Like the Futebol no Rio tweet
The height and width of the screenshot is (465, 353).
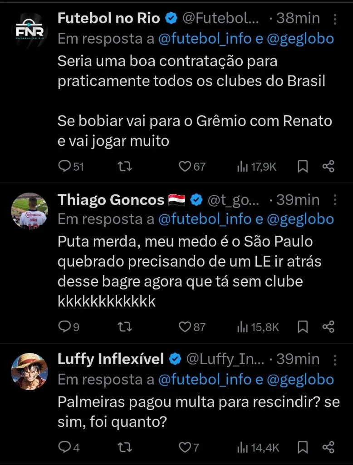(x=184, y=167)
